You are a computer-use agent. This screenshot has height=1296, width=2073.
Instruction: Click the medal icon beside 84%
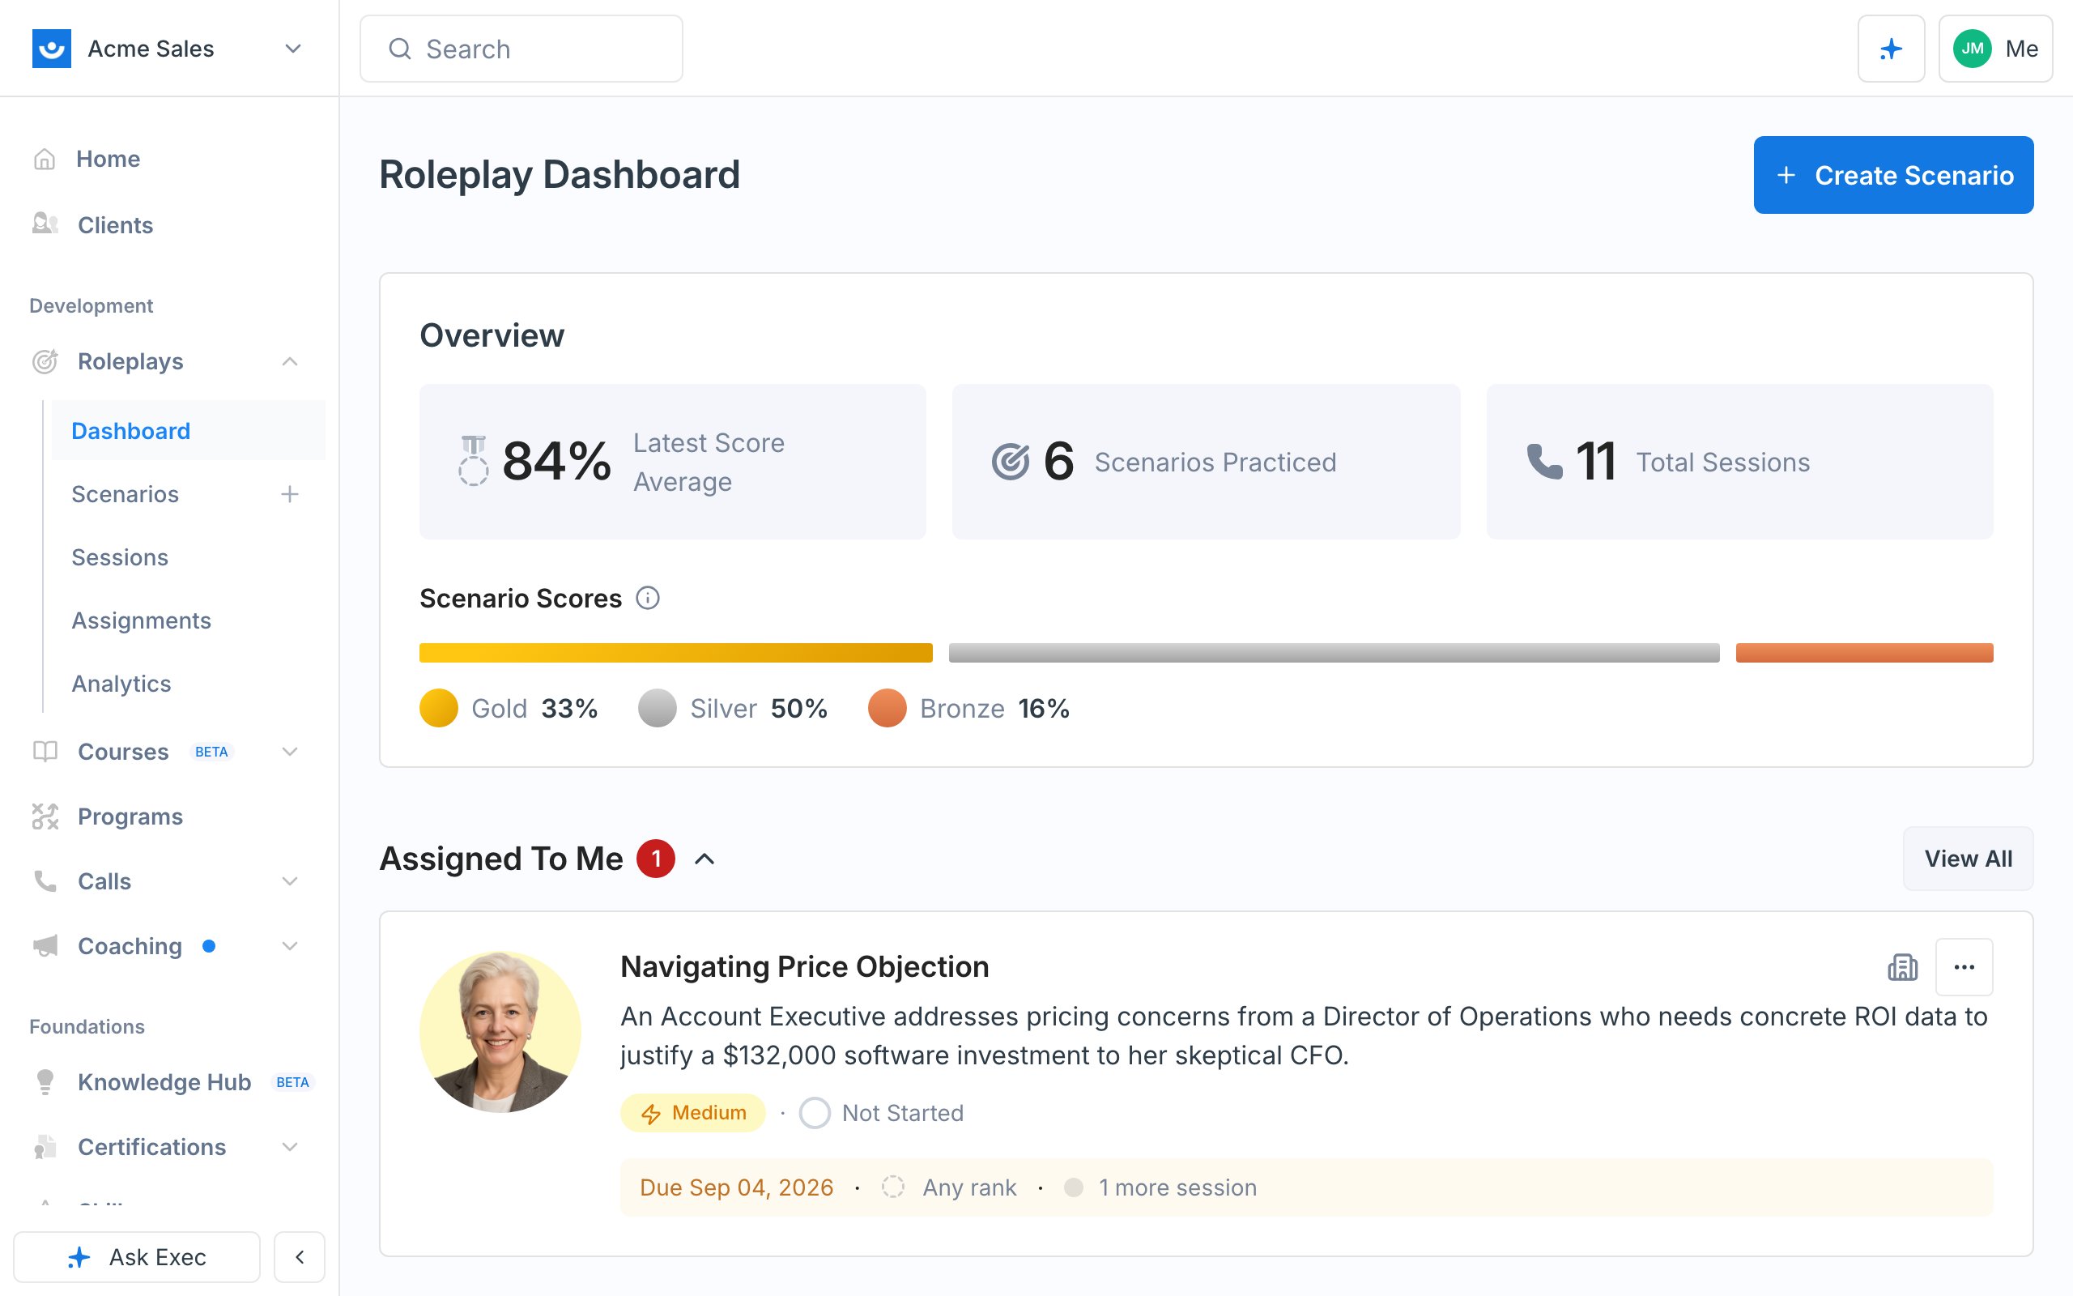coord(474,461)
